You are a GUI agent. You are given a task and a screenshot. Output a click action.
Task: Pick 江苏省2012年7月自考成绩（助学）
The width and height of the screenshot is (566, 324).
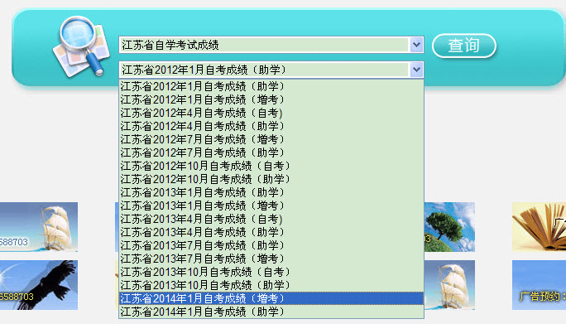(271, 152)
